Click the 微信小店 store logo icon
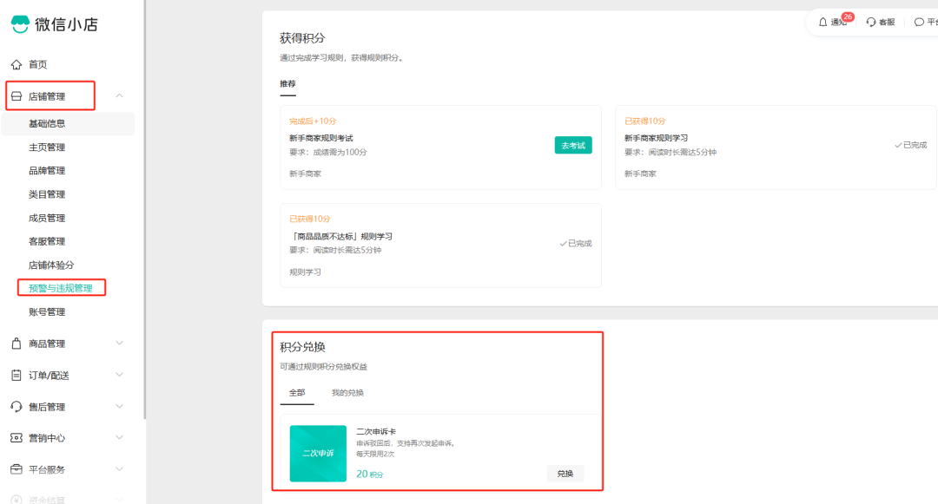Viewport: 938px width, 504px height. [x=22, y=24]
